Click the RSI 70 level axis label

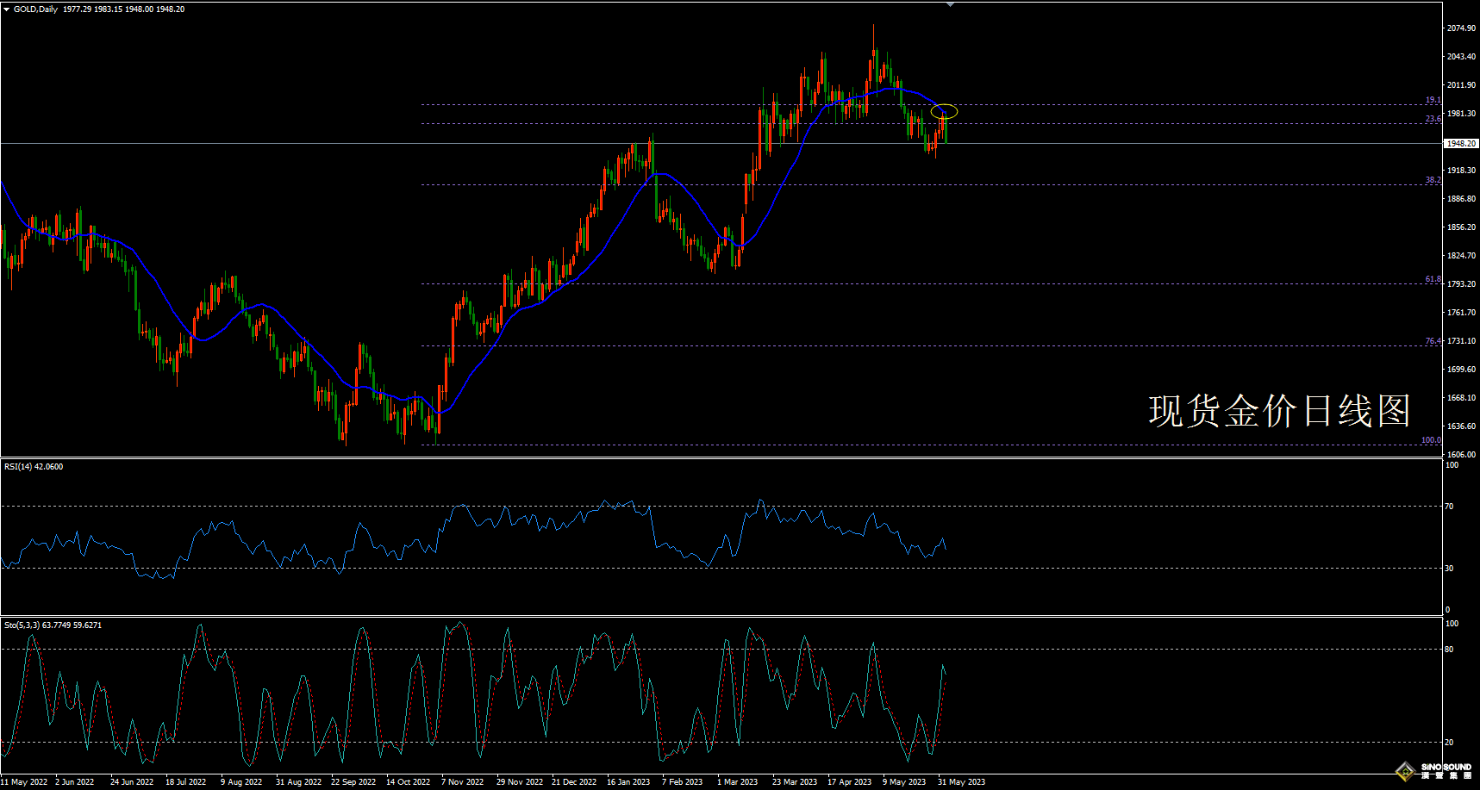[1450, 507]
